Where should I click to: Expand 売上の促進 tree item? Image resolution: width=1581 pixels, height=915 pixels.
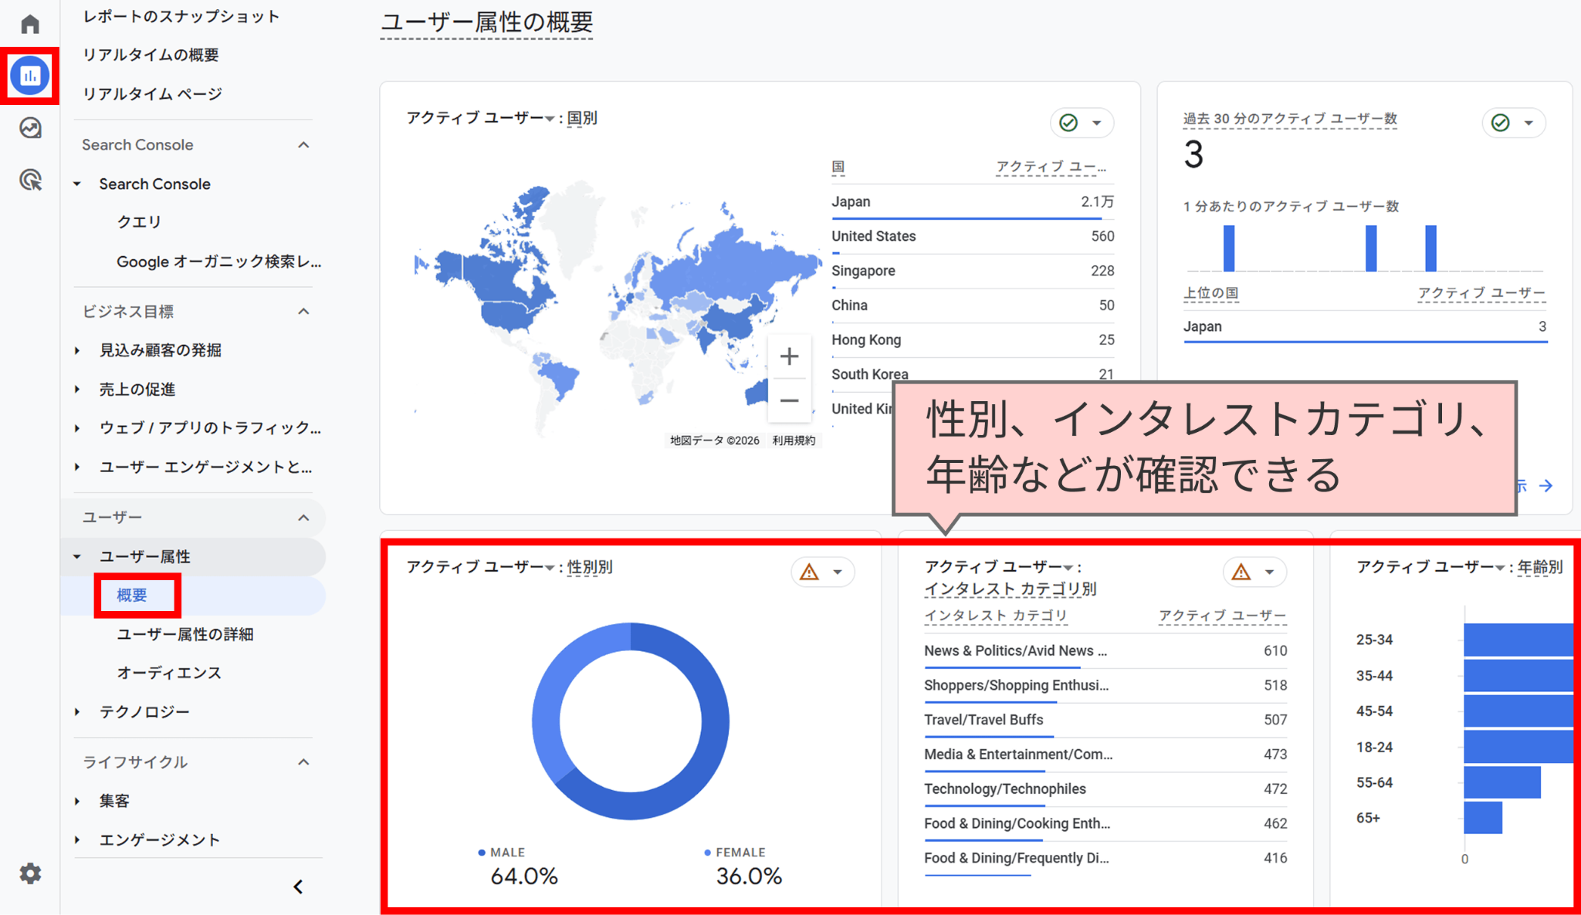pyautogui.click(x=77, y=389)
